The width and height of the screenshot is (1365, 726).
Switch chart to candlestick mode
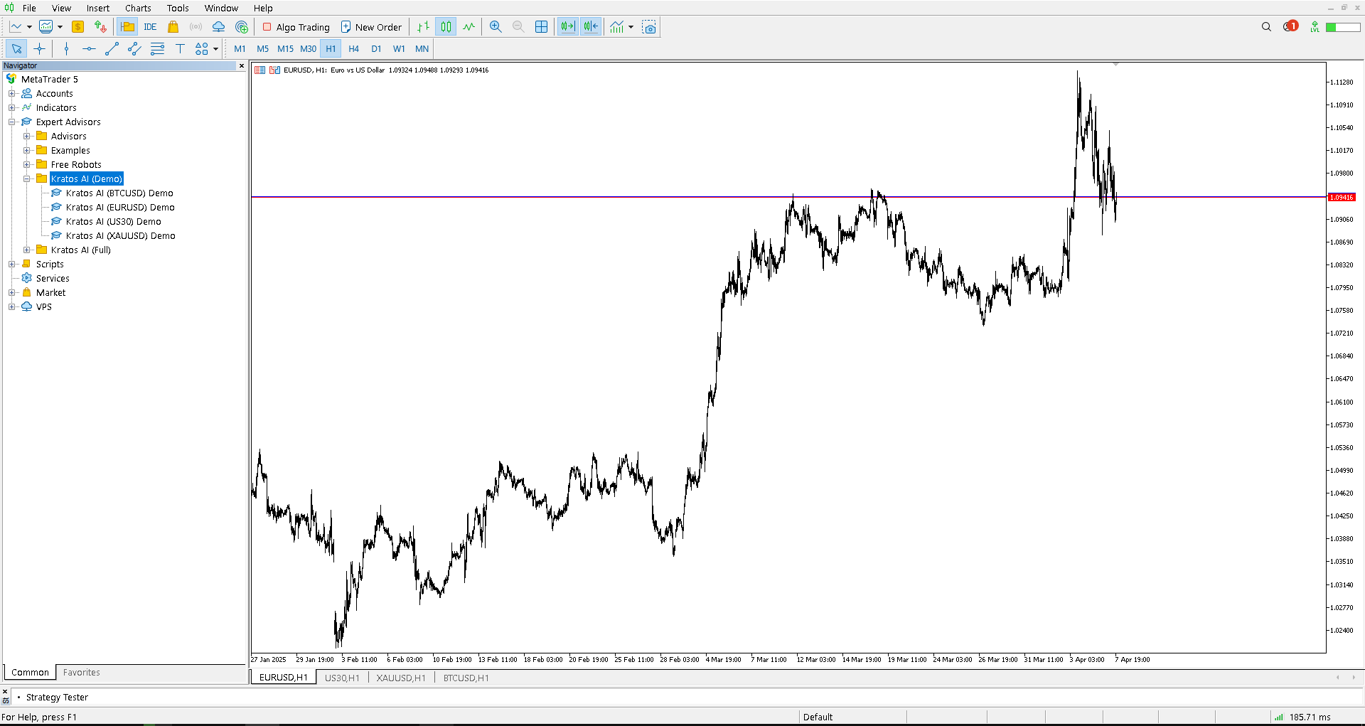pos(446,27)
